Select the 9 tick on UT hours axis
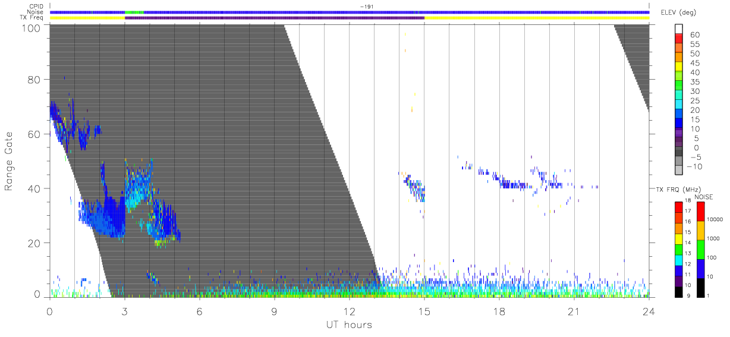Viewport: 730px width, 337px height. (x=274, y=312)
